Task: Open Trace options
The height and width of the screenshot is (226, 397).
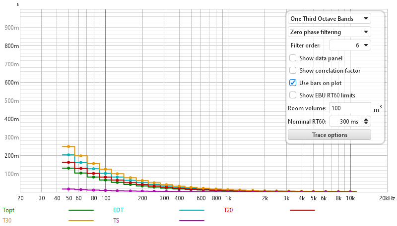Action: click(x=329, y=135)
